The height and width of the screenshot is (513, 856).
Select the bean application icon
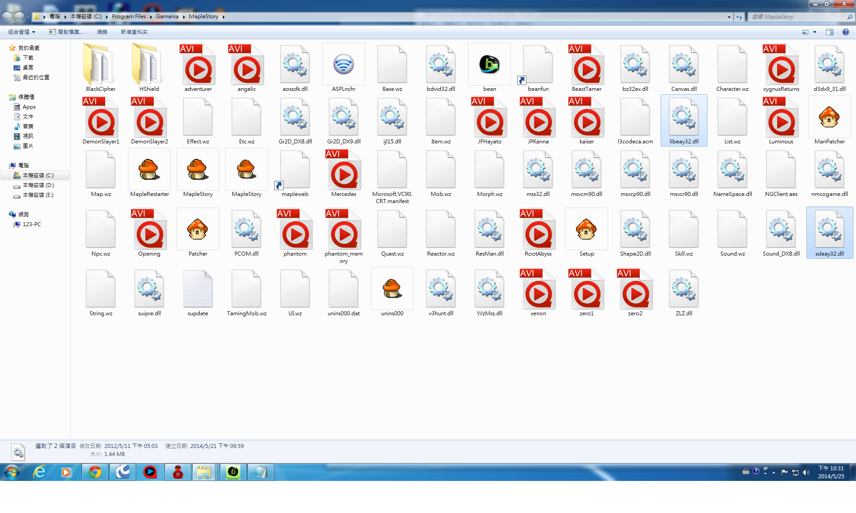[x=490, y=68]
